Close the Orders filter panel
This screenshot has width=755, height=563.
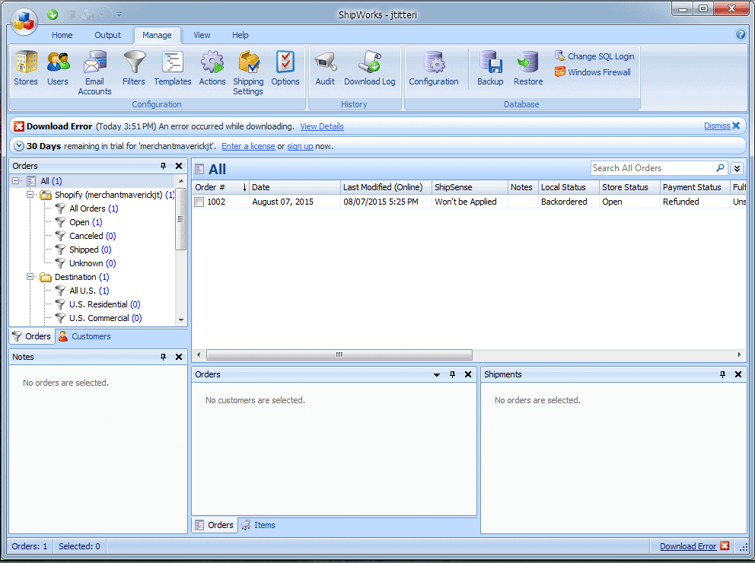pyautogui.click(x=179, y=166)
